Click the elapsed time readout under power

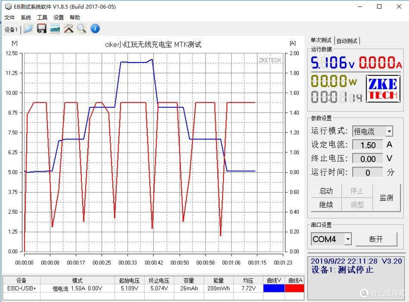(337, 97)
